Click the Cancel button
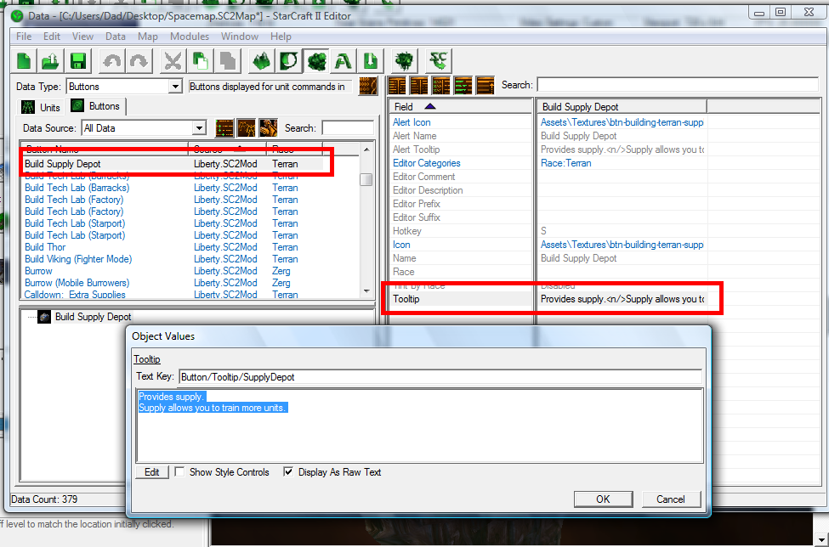829x547 pixels. [671, 499]
